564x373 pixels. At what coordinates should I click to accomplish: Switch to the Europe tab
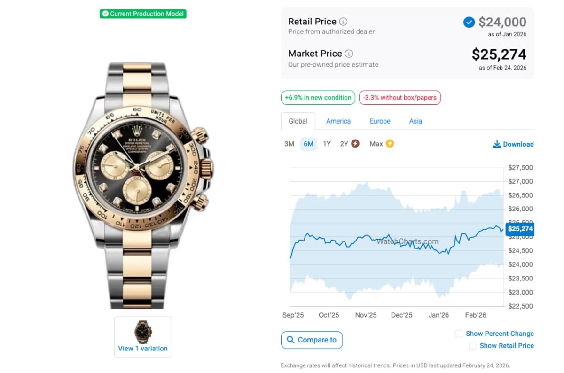pyautogui.click(x=380, y=121)
